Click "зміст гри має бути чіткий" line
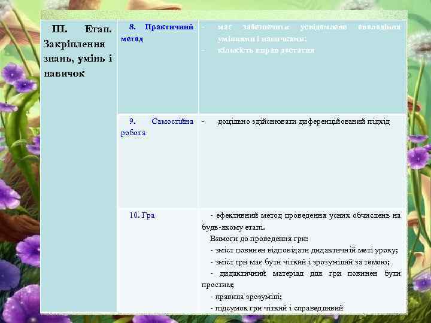Screen dimensions: 431x323 [300, 262]
